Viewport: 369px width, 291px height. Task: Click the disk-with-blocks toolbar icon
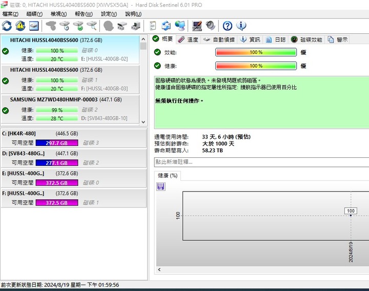pos(122,26)
